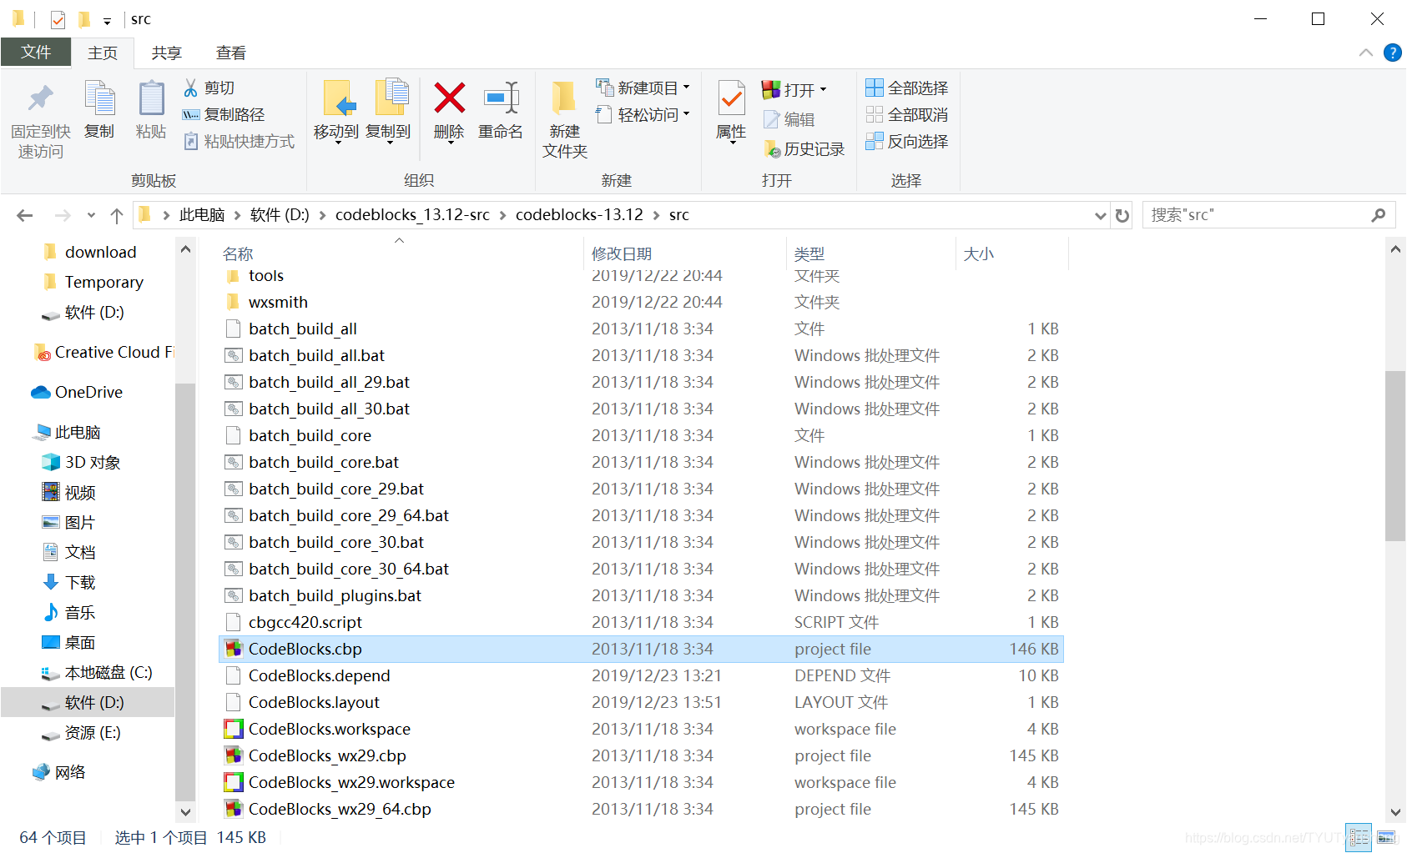1407x853 pixels.
Task: Pin to Quick Access ribbon icon
Action: coord(40,118)
